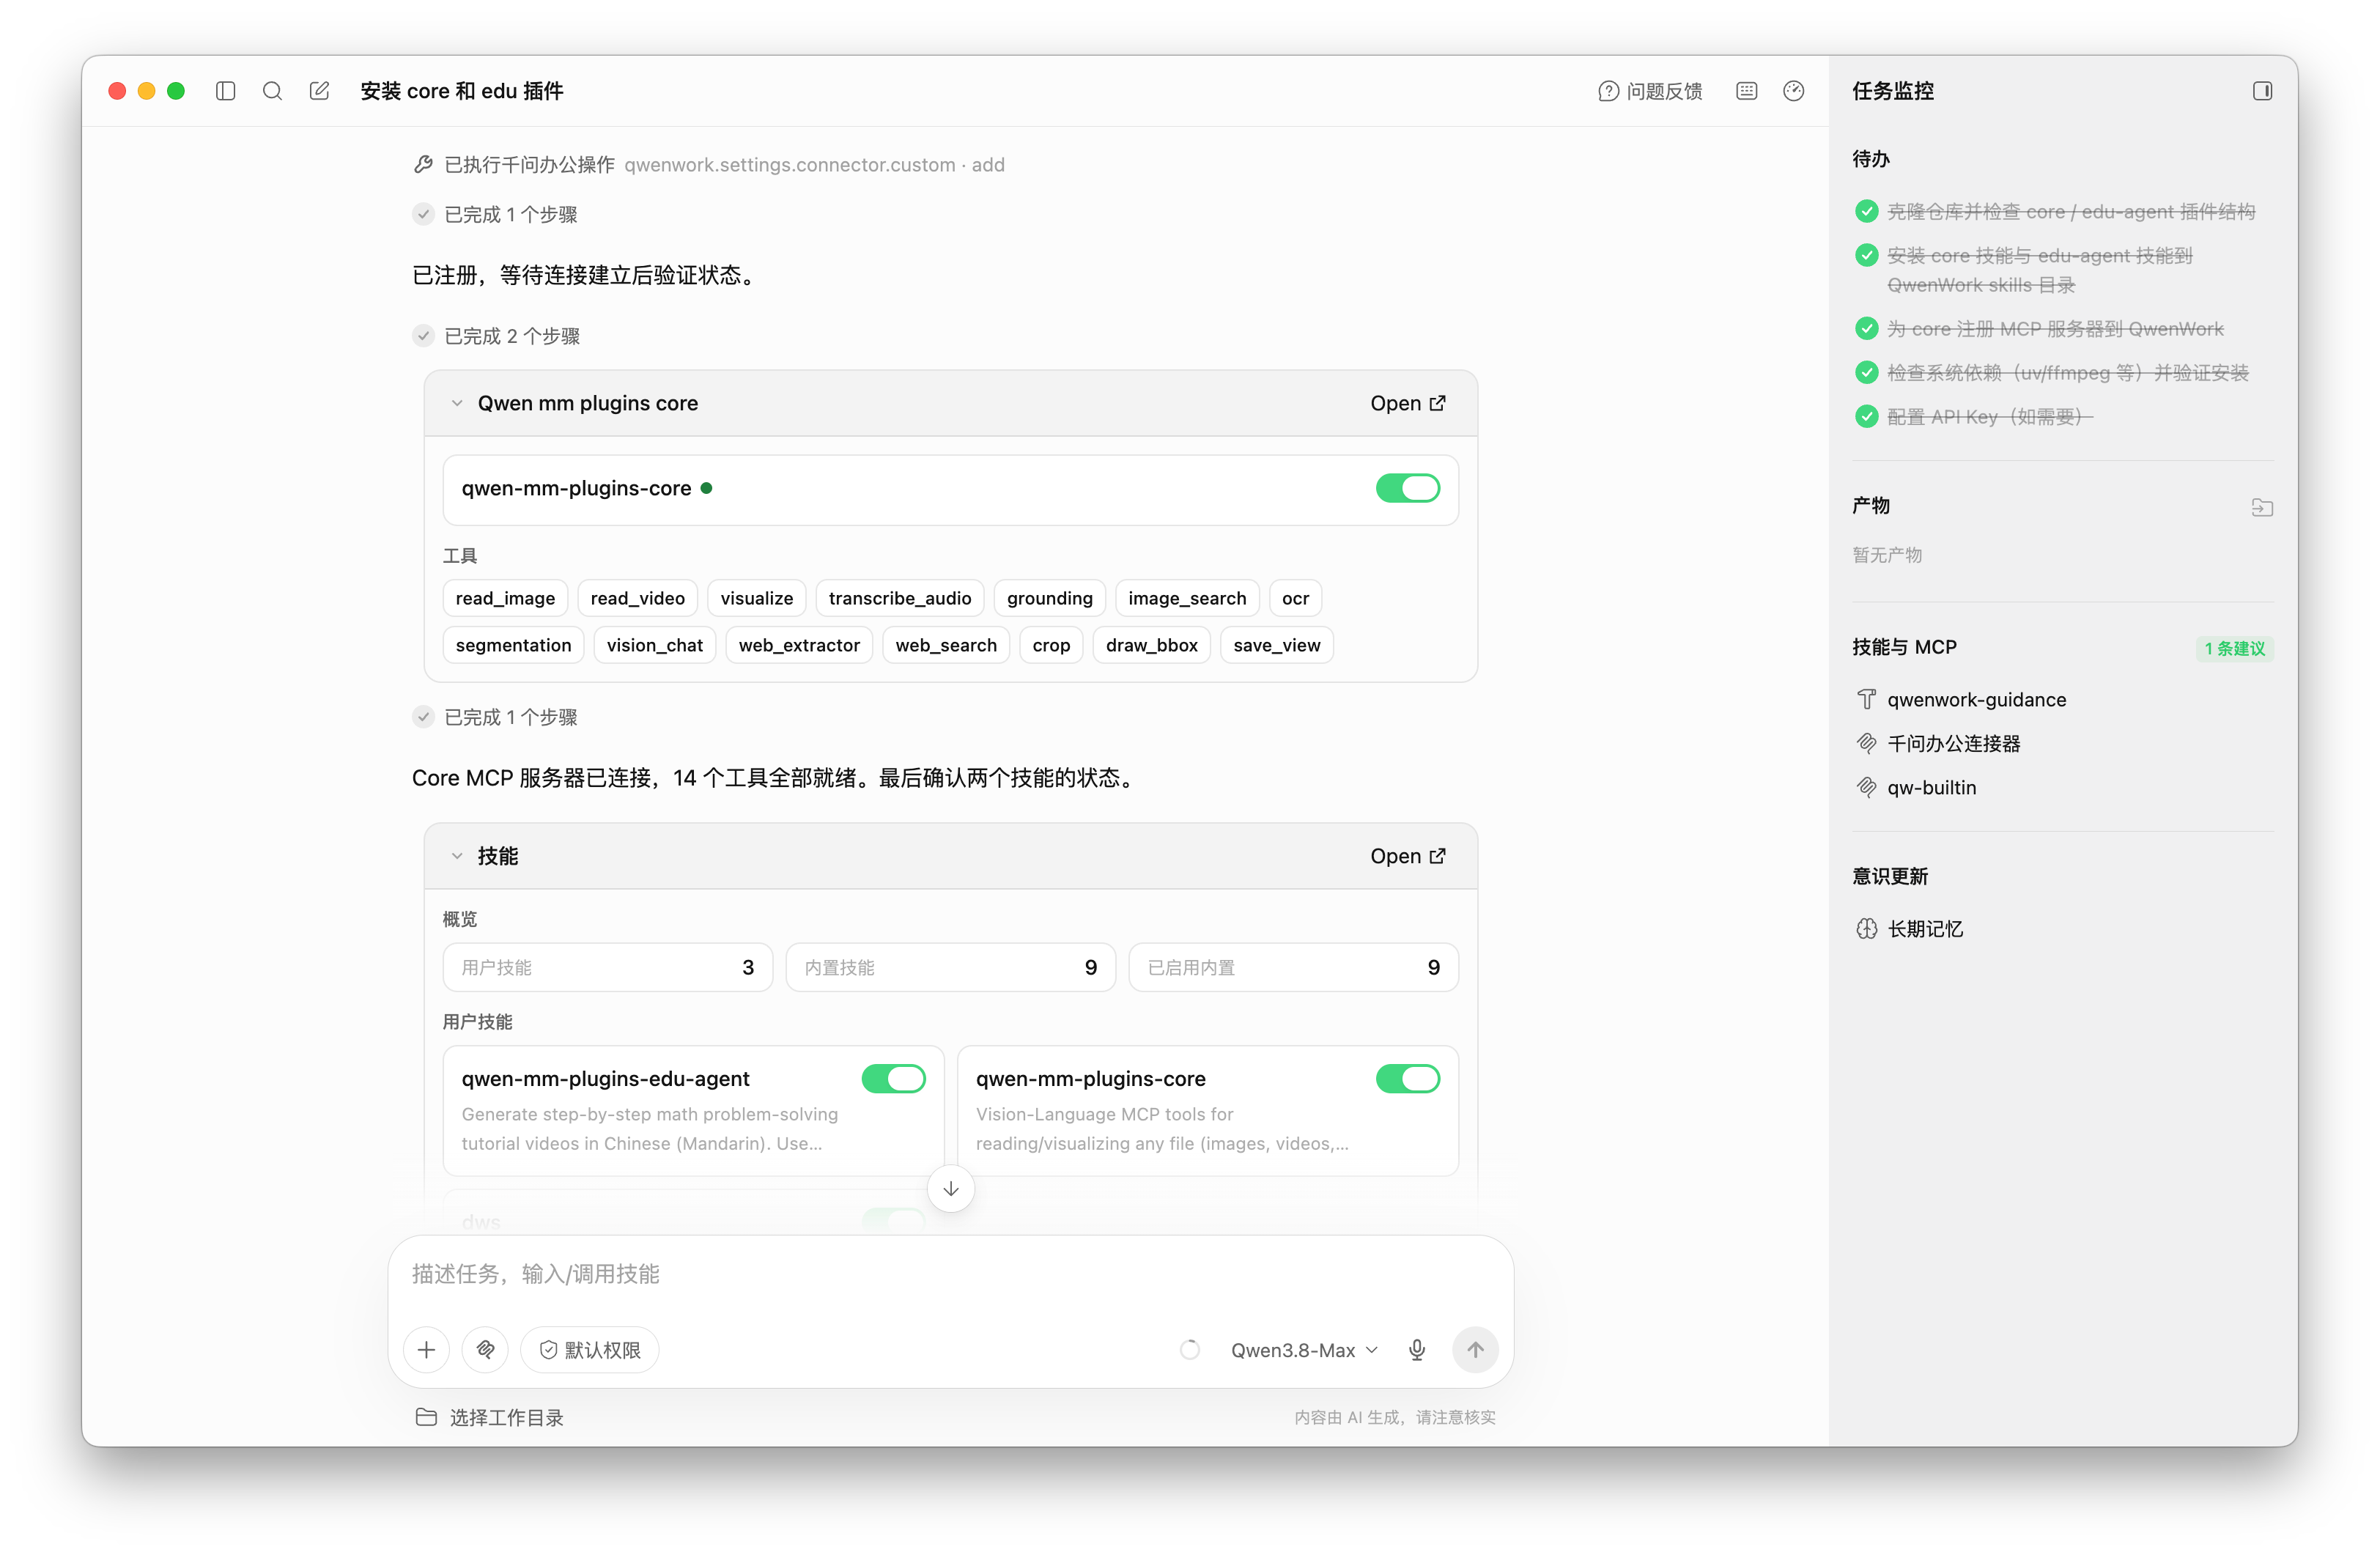Click the wrench icon by 已执行千问办公操作
The image size is (2380, 1555).
click(423, 164)
